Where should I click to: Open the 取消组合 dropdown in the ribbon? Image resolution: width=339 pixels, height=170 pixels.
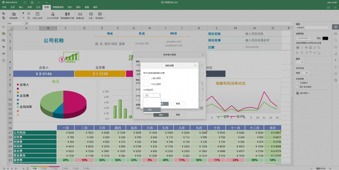[100, 15]
